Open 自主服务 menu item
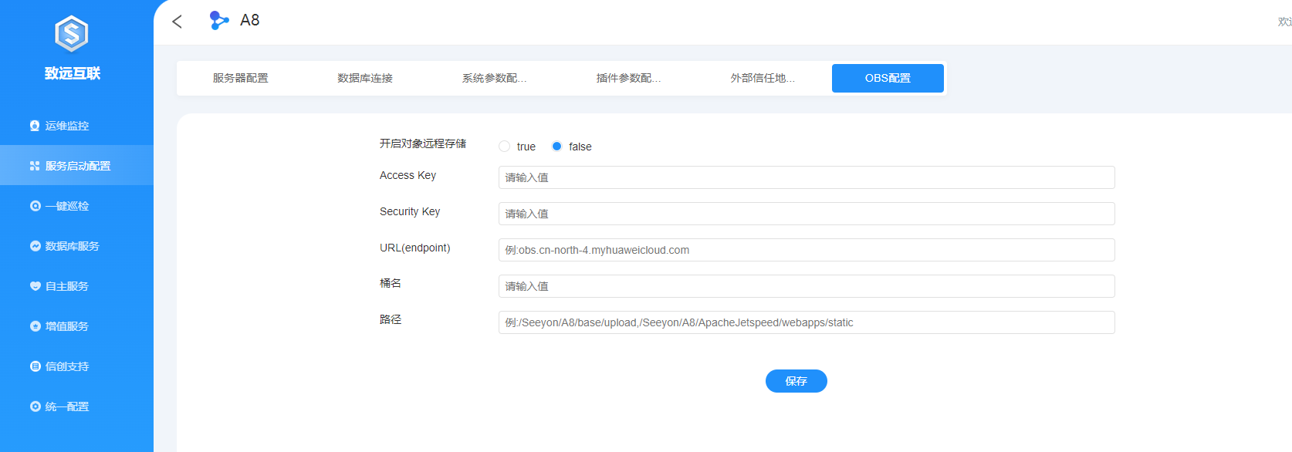Screen dimensions: 1292x452 pos(76,286)
